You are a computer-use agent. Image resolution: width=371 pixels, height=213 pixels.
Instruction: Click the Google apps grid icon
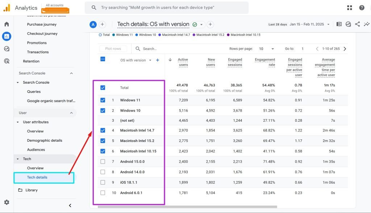350,8
